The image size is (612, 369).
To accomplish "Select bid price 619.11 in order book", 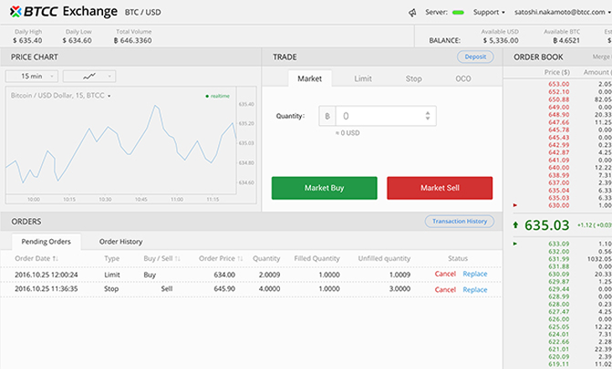I will (x=558, y=364).
